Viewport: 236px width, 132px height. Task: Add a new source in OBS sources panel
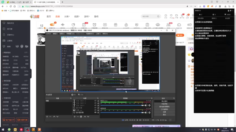tap(75, 116)
